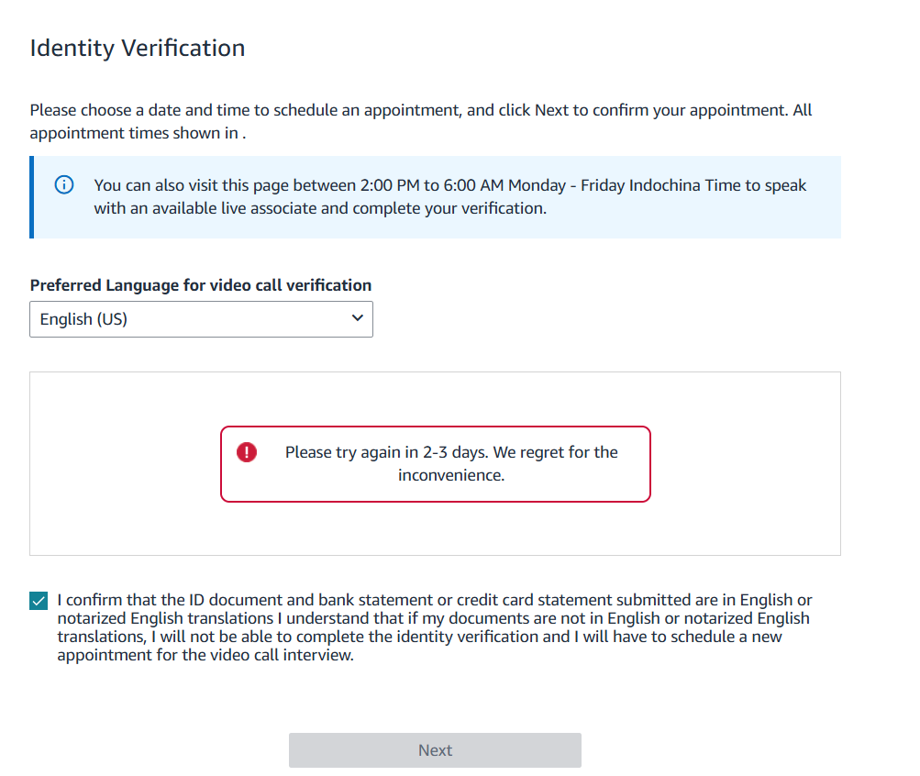
Task: Click the Preferred Language for video call label
Action: 201,285
